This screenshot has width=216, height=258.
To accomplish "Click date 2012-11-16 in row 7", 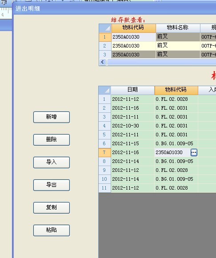I will click(133, 152).
